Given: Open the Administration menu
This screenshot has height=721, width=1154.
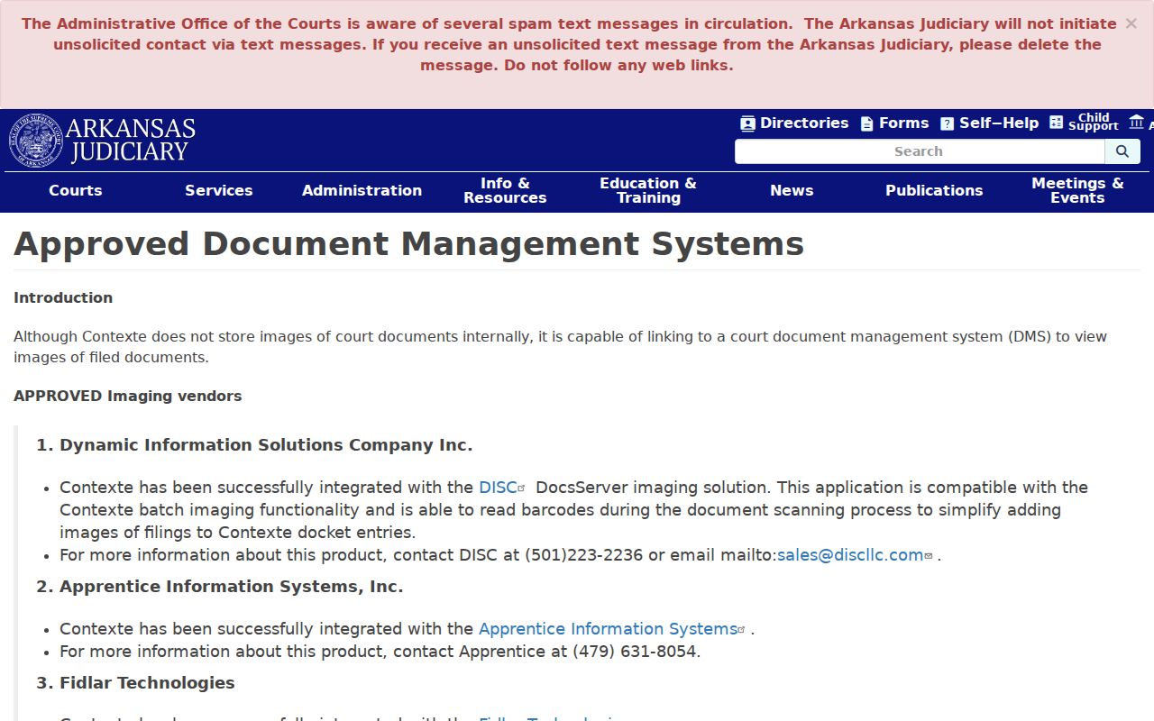Looking at the screenshot, I should 362,190.
